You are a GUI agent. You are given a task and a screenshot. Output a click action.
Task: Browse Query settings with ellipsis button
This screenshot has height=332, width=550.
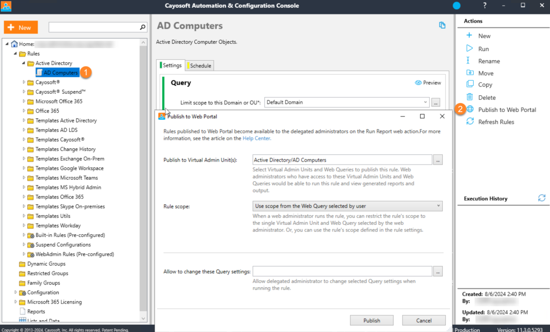(438, 271)
